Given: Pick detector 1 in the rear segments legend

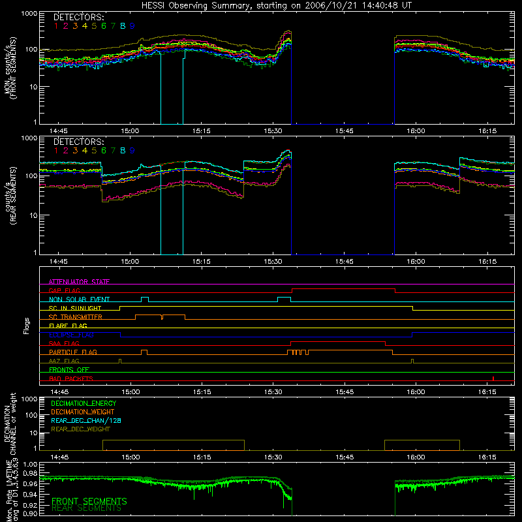Looking at the screenshot, I should 56,151.
